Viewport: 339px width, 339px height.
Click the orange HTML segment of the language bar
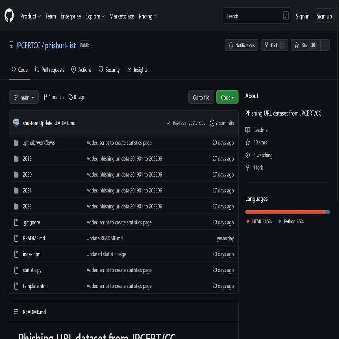coord(282,211)
